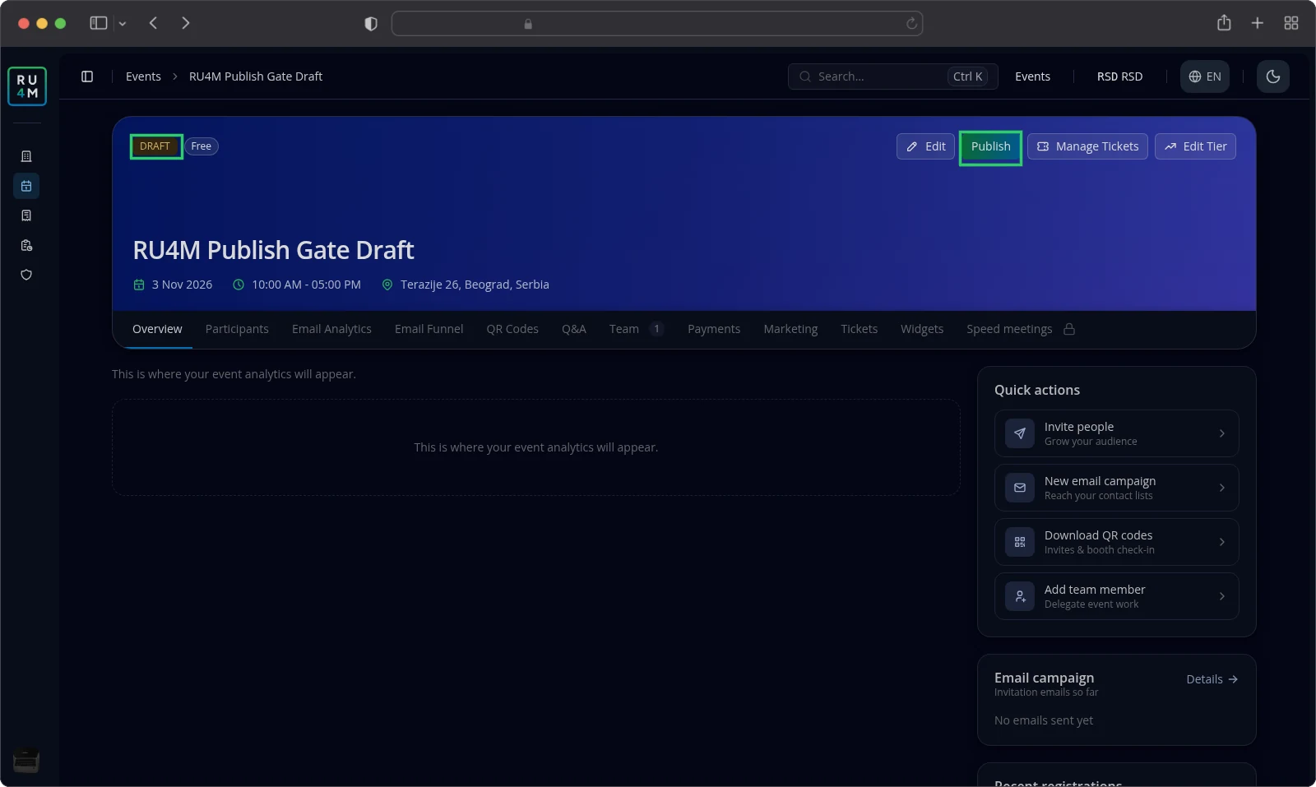The width and height of the screenshot is (1316, 787).
Task: Switch to the Tickets tab
Action: 859,329
